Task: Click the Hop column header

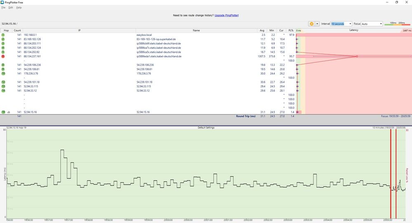Action: click(x=6, y=31)
